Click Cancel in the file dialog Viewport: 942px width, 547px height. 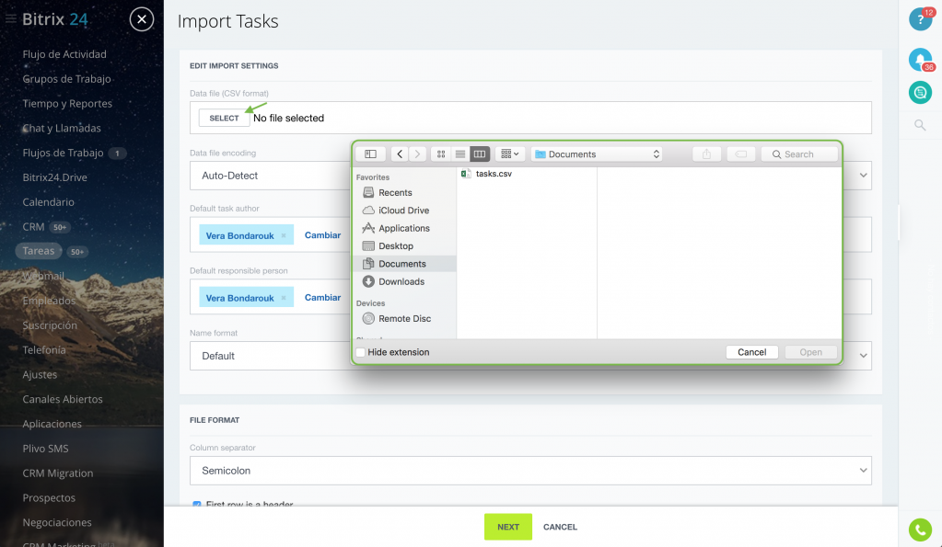(x=751, y=352)
